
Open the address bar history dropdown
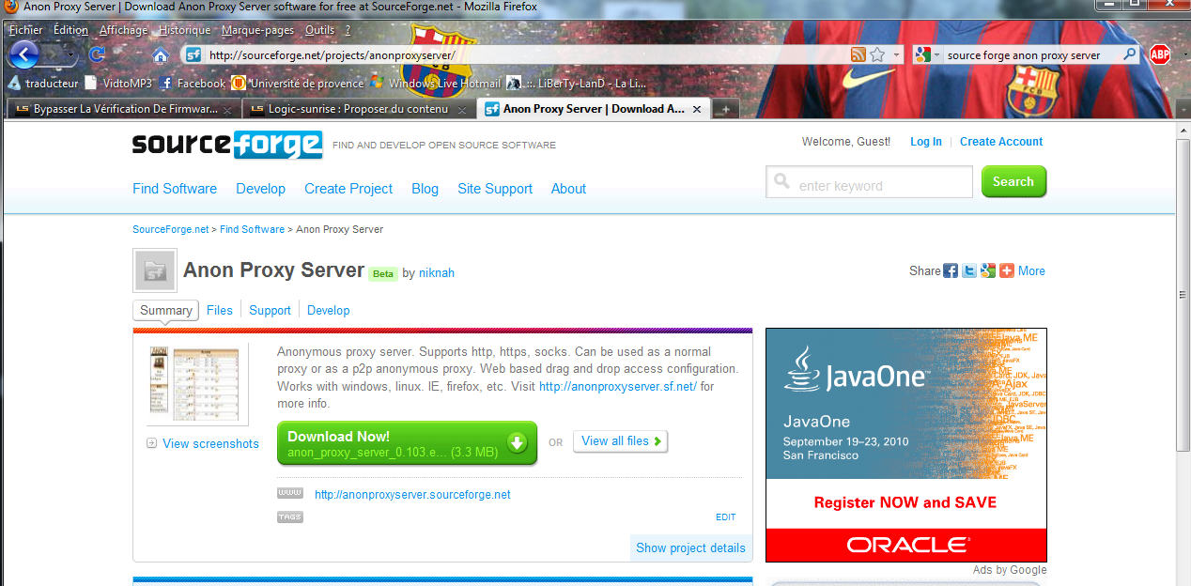tap(896, 54)
